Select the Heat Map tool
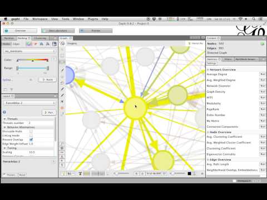The width and height of the screenshot is (267, 200). [x=62, y=108]
